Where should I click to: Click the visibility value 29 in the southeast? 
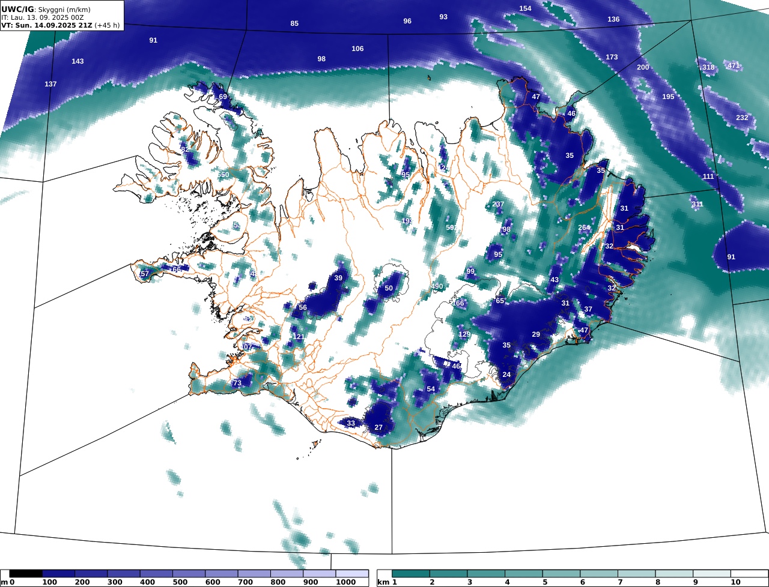(x=536, y=334)
